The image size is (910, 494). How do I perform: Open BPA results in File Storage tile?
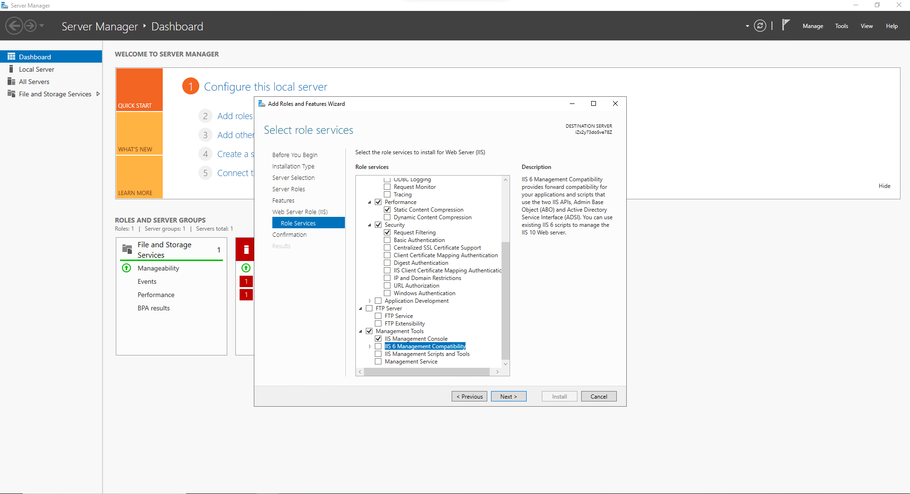pyautogui.click(x=154, y=308)
